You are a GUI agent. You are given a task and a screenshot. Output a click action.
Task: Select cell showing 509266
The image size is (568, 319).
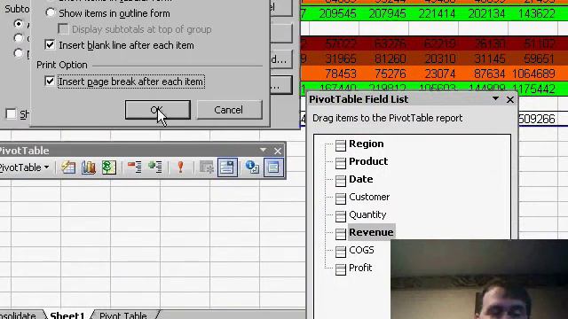tap(538, 119)
